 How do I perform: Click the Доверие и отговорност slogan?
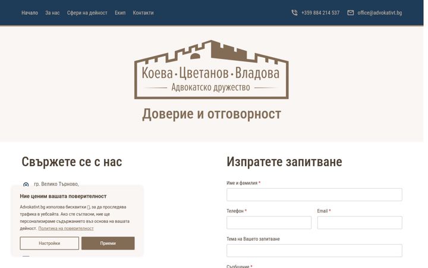[212, 114]
